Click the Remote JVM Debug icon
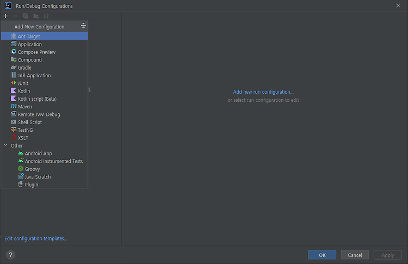Screen dimensions: 408x264 coord(14,114)
